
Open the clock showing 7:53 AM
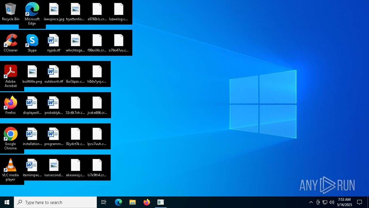tap(344, 202)
